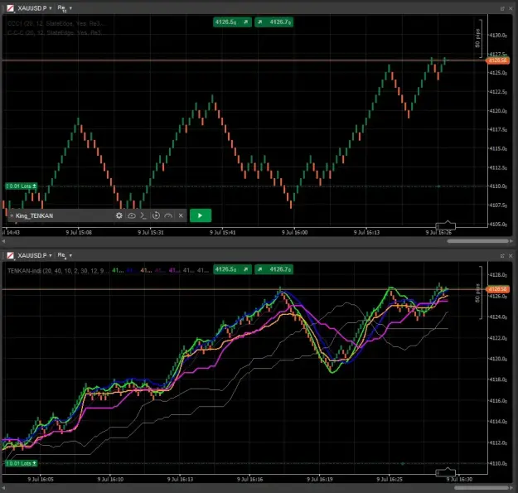Click the green 41... indicator value in bottom chart

tap(118, 270)
